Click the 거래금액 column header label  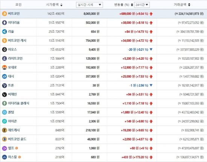pyautogui.click(x=180, y=4)
